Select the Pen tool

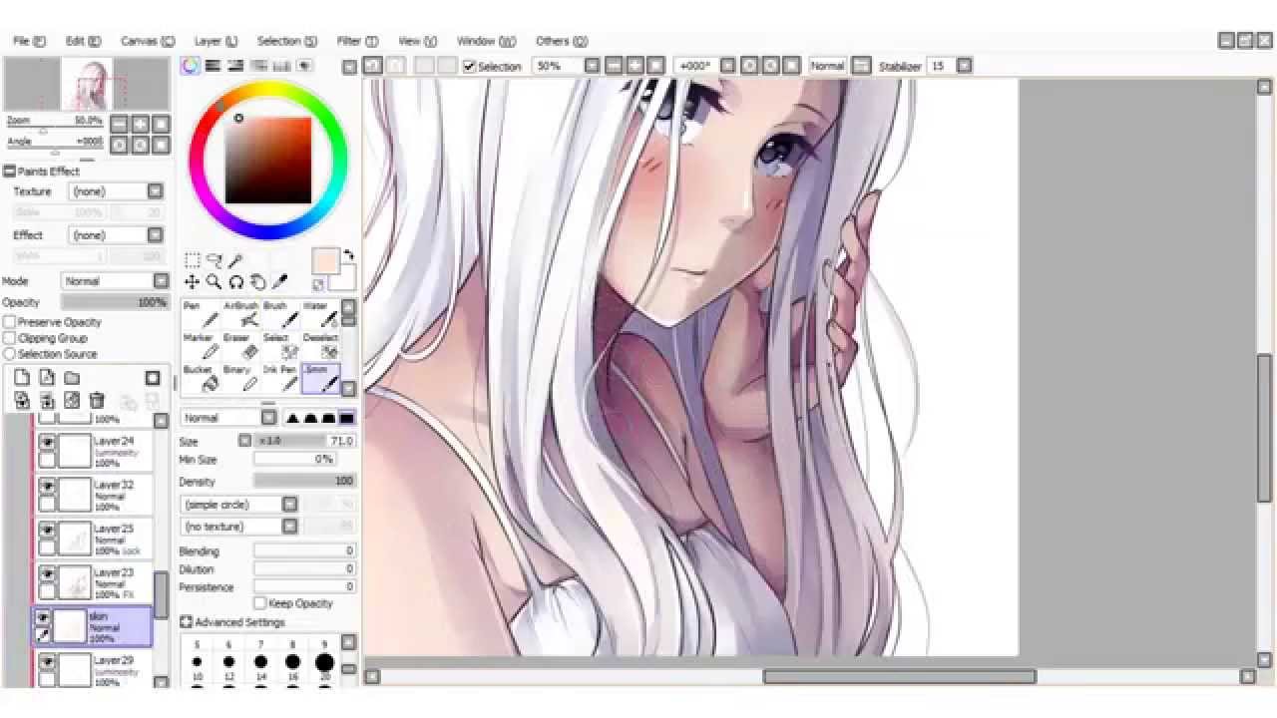[199, 314]
